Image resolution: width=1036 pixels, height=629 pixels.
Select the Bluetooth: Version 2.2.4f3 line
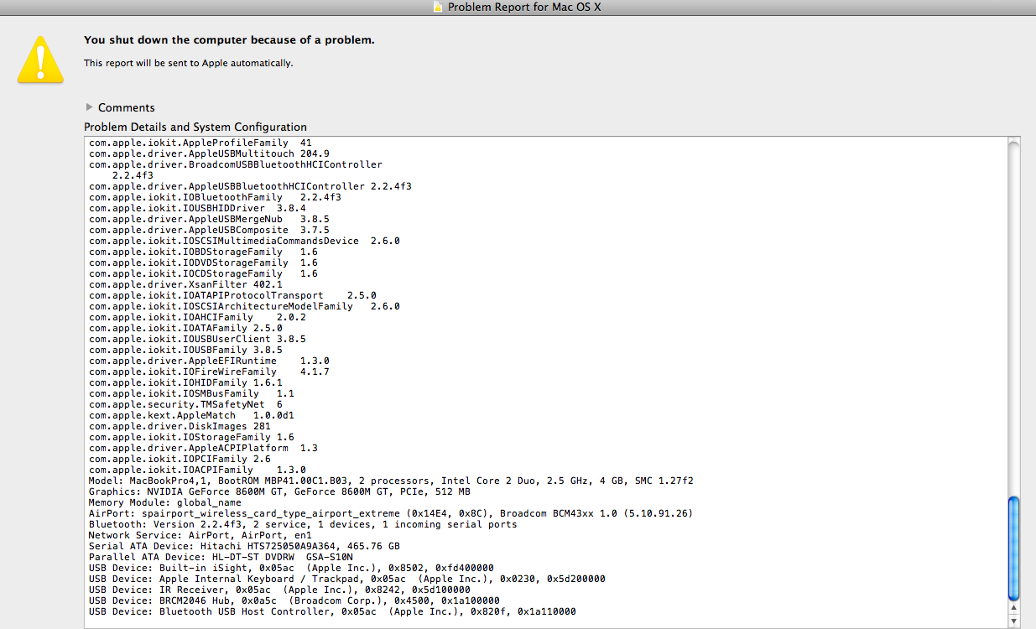point(303,524)
